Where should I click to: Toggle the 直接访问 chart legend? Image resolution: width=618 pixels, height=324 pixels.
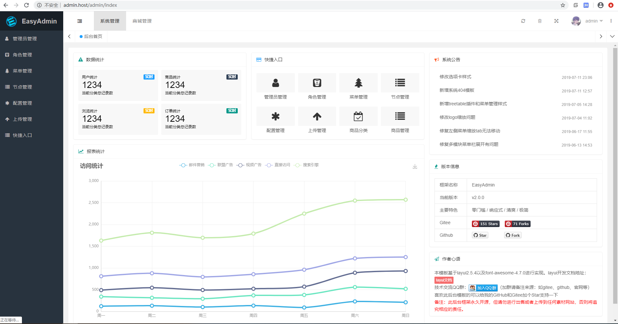pyautogui.click(x=278, y=165)
